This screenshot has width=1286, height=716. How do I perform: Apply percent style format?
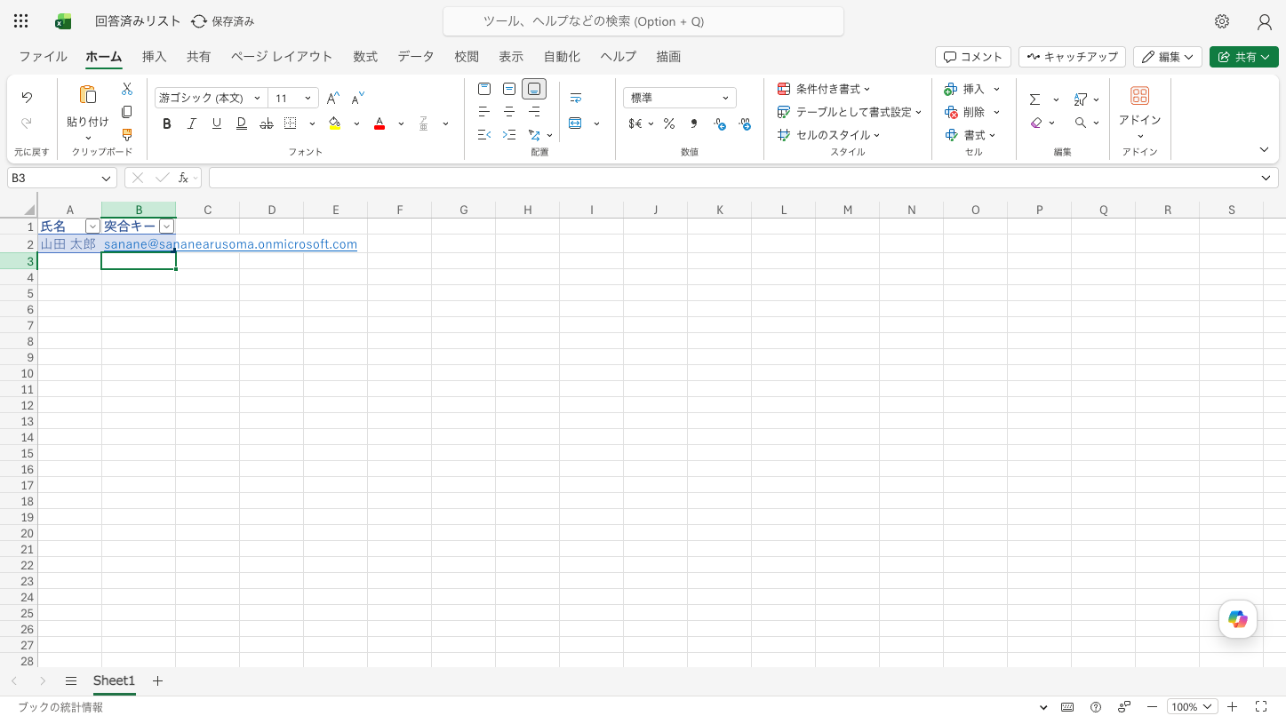pos(669,123)
